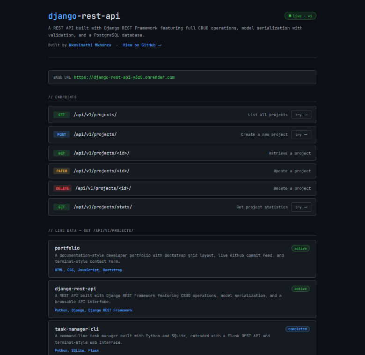
Task: Click GET badge for List all projects row
Action: click(61, 115)
